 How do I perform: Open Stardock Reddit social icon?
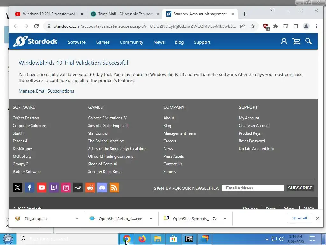pos(90,188)
